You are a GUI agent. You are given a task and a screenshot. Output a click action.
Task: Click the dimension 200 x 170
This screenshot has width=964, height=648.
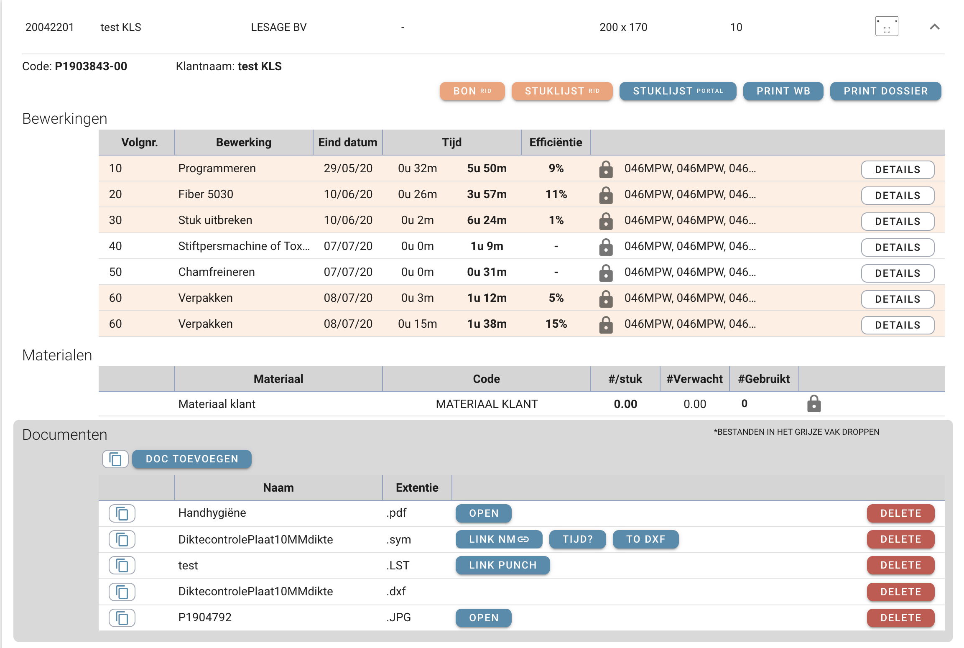623,27
